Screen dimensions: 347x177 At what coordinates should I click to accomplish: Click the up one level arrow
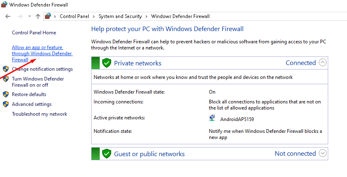click(38, 16)
